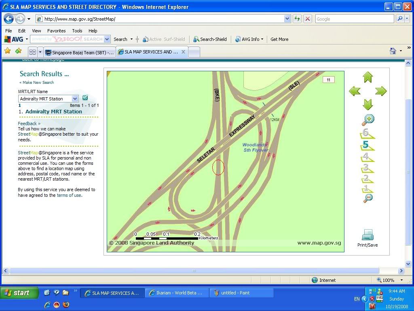Select map zoom level 3

point(367,168)
